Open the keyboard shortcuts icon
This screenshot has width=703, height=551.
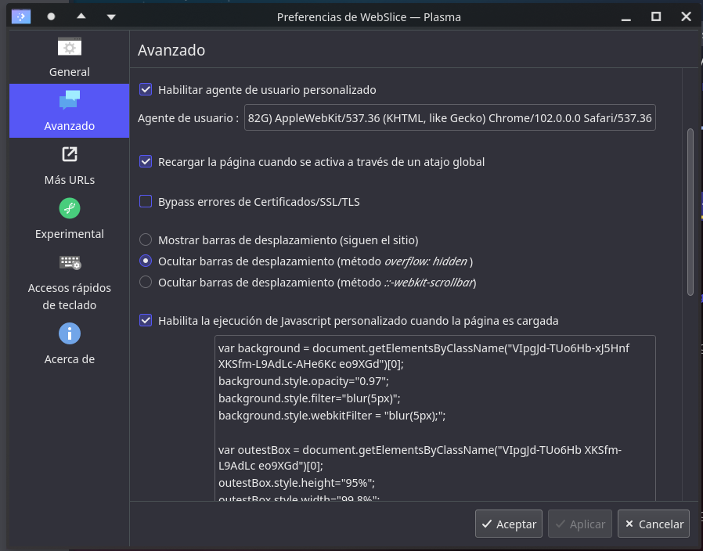tap(70, 262)
